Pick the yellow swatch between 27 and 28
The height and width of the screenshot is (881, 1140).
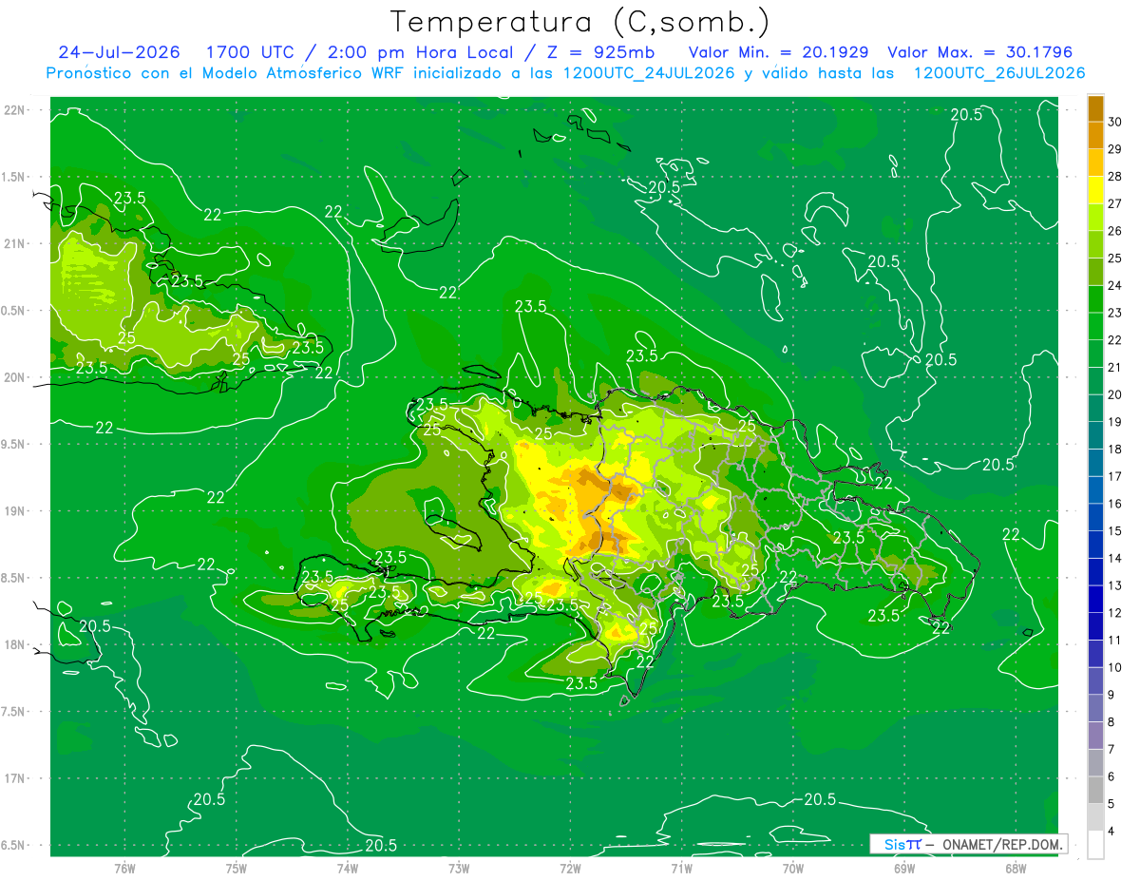[x=1095, y=190]
